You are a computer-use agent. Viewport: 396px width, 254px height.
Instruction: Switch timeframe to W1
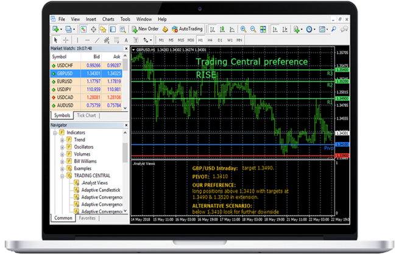[x=230, y=40]
